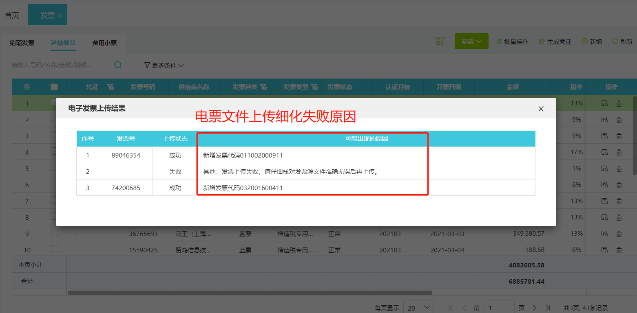This screenshot has width=637, height=313.
Task: Go to the previous page arrow
Action: [464, 308]
